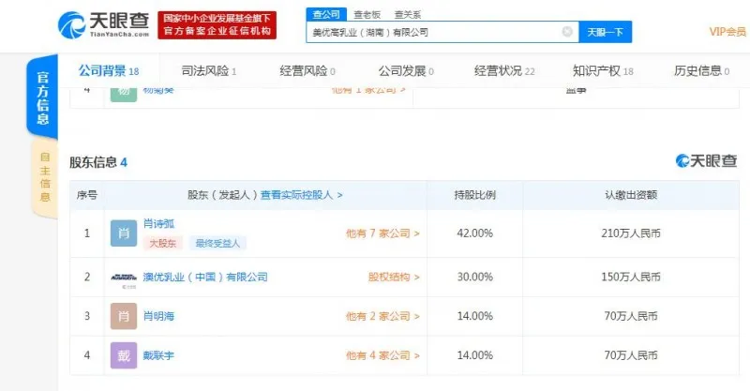Click the 国家中小企业发展基金 red banner
Viewport: 750px width, 391px height.
(x=217, y=25)
